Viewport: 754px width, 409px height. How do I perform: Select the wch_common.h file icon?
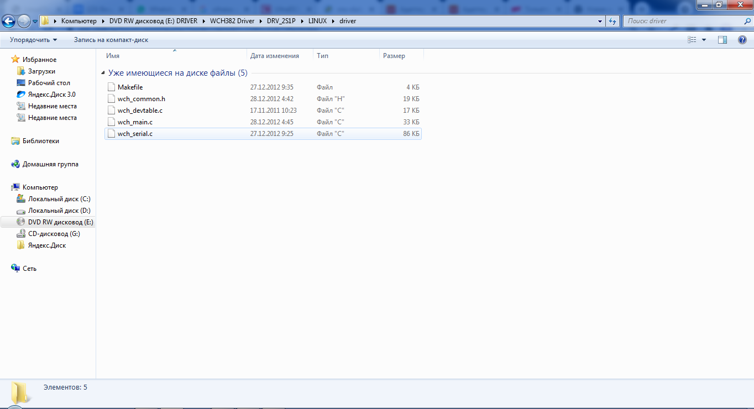[x=111, y=99]
